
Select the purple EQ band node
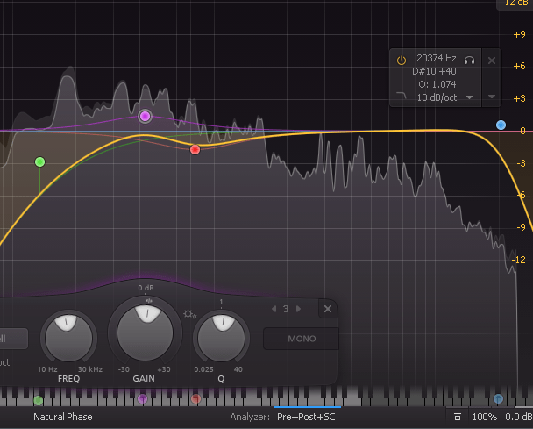(x=146, y=116)
